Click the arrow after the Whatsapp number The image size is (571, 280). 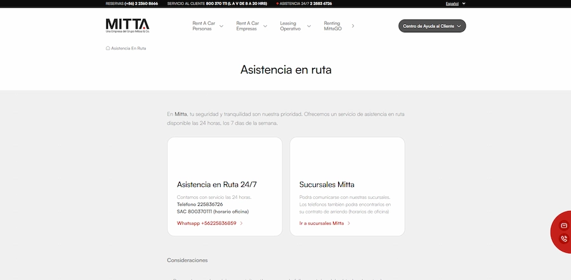241,223
